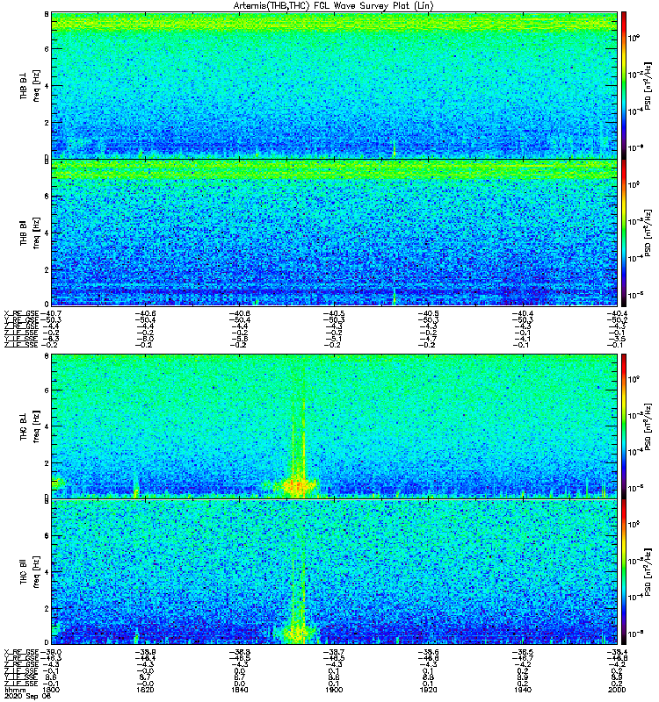Click the '6' frequency tick of THC B∥ panel

(x=47, y=535)
